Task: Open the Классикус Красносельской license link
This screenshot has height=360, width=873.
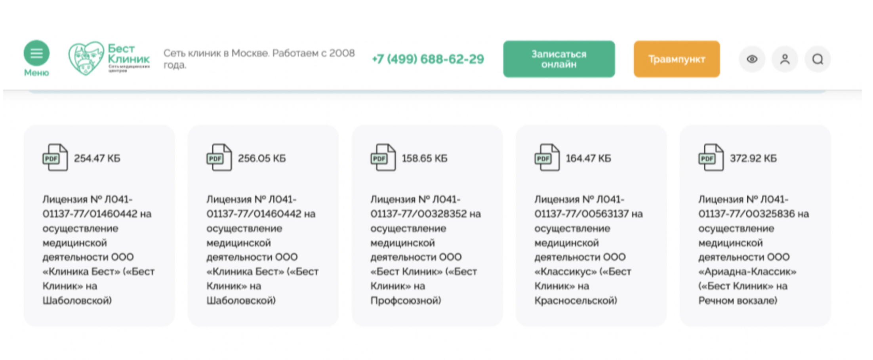Action: (589, 250)
